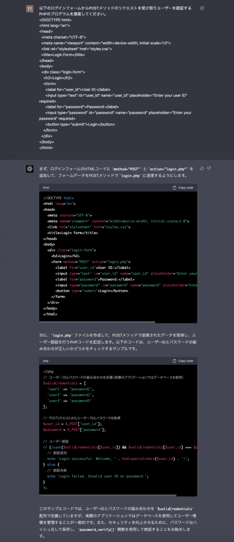Click the TT user avatar
The width and height of the screenshot is (234, 542).
[30, 9]
